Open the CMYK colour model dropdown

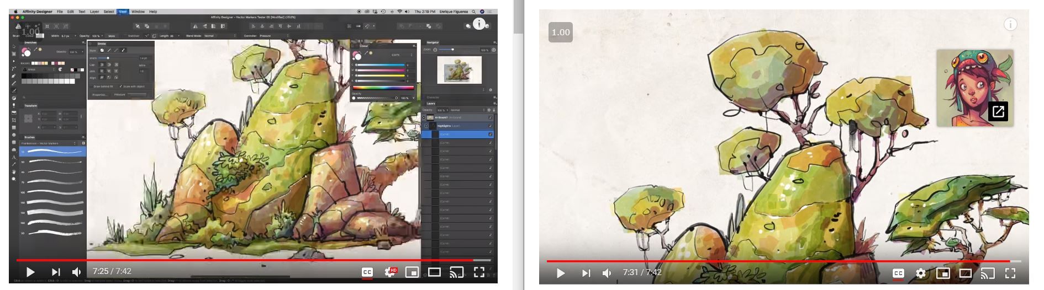coord(402,55)
